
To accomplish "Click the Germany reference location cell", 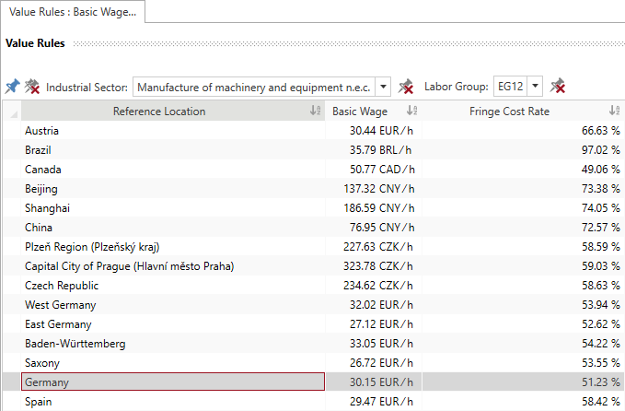I will [173, 382].
